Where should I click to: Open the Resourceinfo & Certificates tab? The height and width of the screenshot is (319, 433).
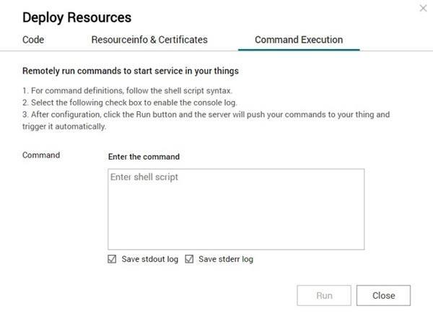[x=149, y=40]
